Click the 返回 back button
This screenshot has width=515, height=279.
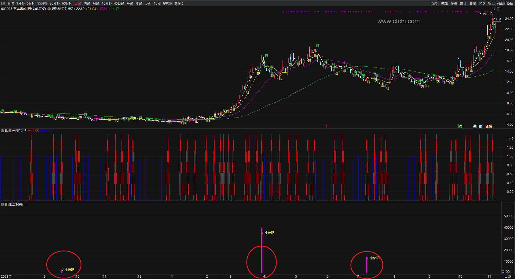[510, 3]
